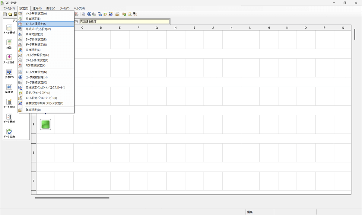Click the name field containing 発注書を送信
Image resolution: width=362 pixels, height=215 pixels.
pyautogui.click(x=124, y=22)
